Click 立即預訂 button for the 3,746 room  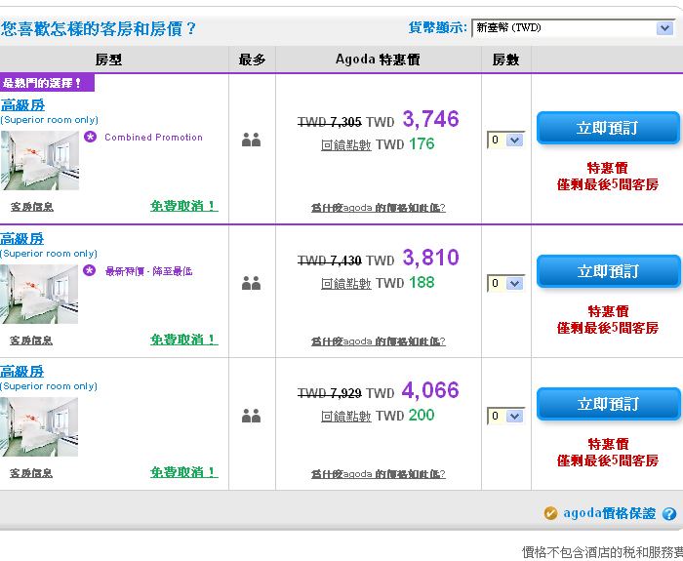coord(608,128)
